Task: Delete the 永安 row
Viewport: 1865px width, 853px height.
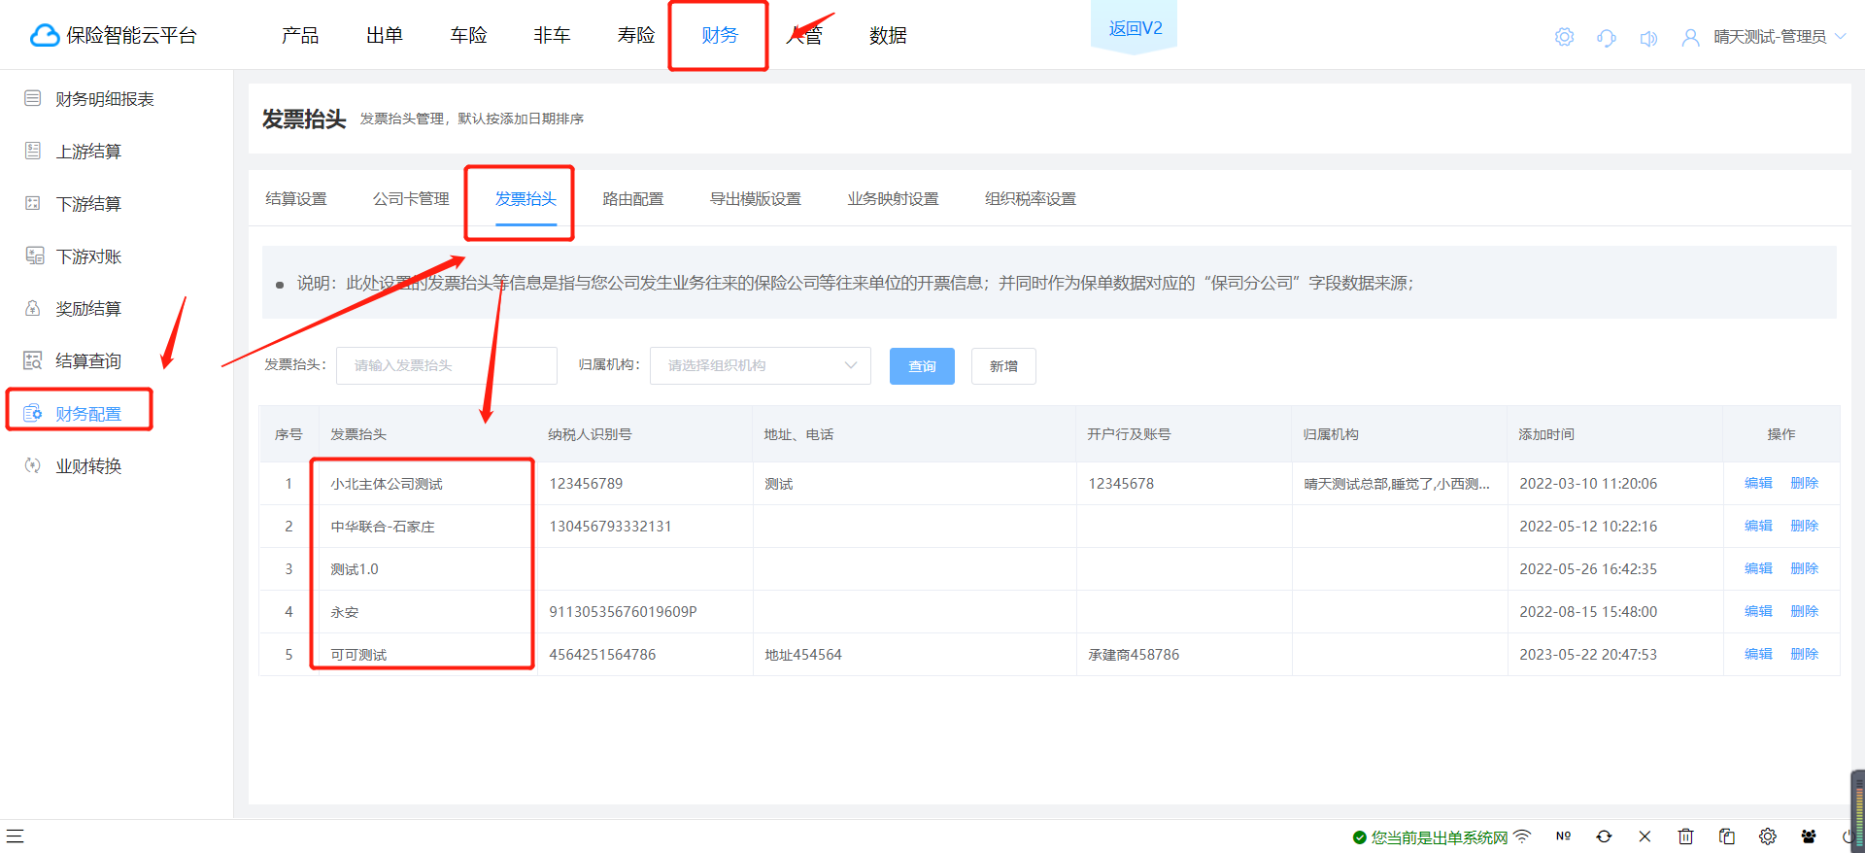Action: [1805, 611]
